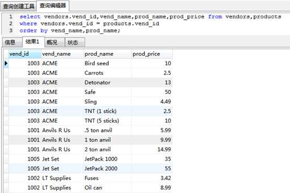Select the TNT (5 sticks) cell

point(107,120)
